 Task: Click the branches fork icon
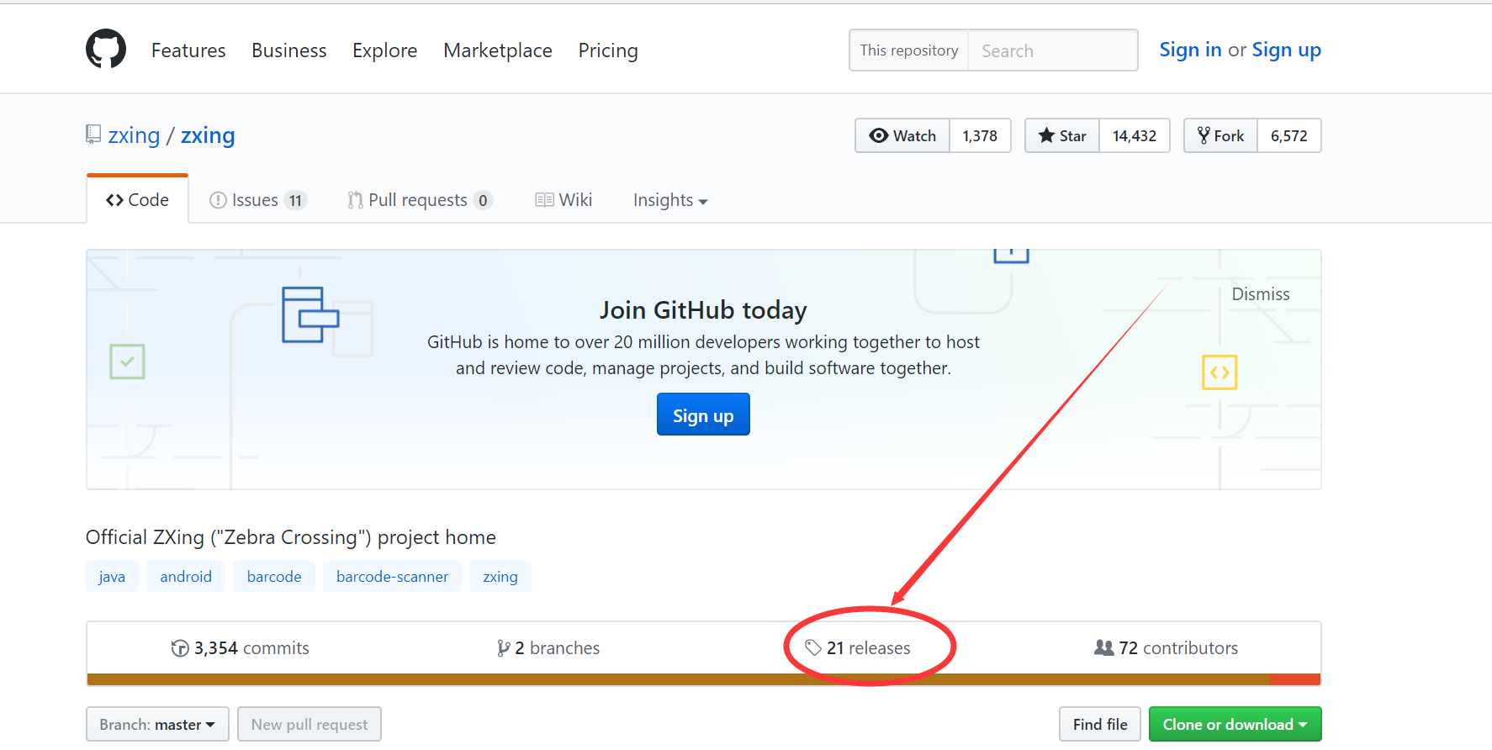(x=503, y=648)
